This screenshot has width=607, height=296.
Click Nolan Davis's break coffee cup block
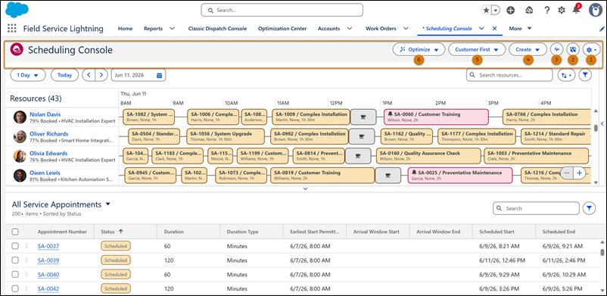(363, 117)
